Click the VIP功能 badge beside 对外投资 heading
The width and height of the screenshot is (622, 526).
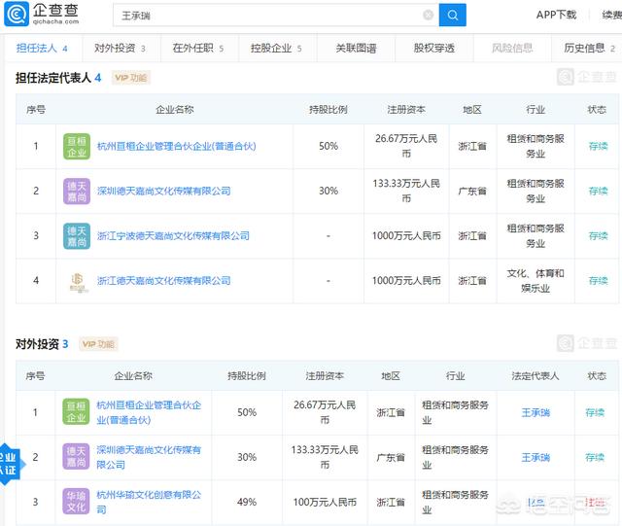pos(98,344)
